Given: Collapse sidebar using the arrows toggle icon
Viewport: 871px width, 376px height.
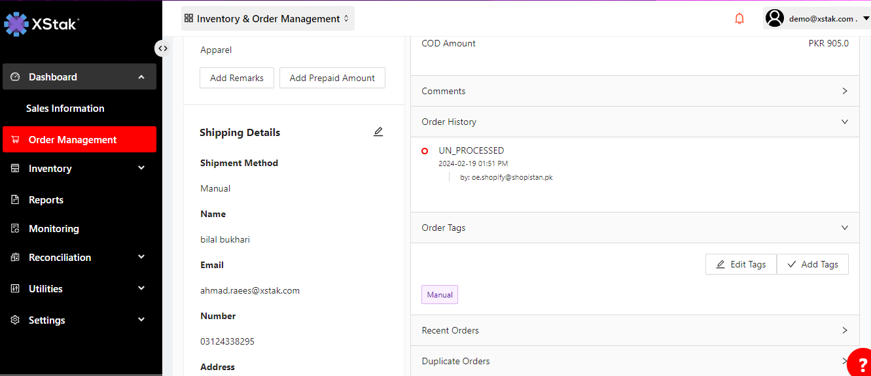Looking at the screenshot, I should click(162, 48).
